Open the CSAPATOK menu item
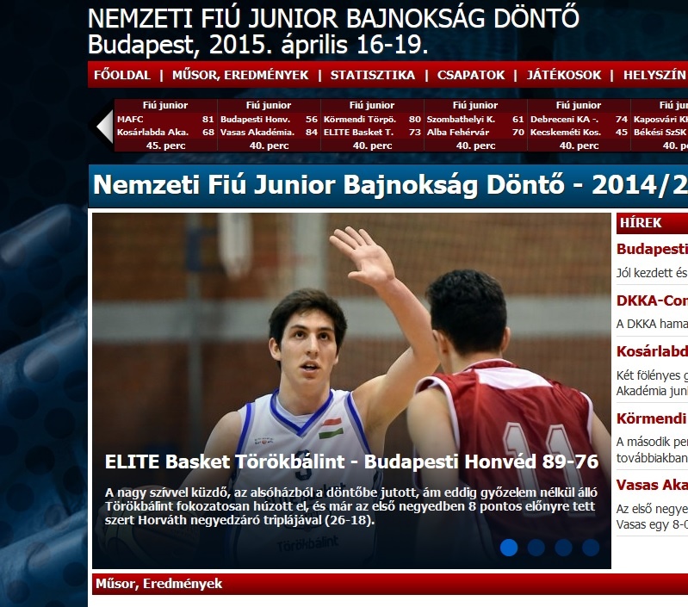 (x=471, y=75)
